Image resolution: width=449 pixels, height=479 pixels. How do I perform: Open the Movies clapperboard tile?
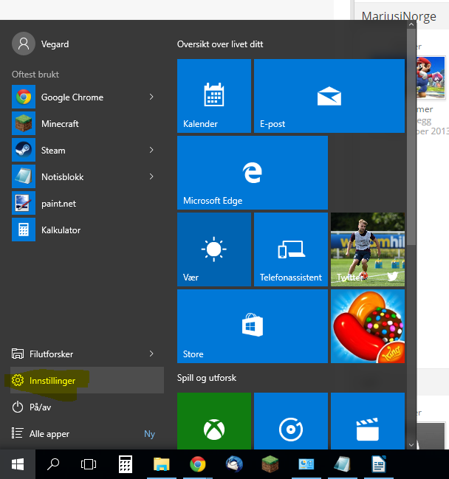pos(368,421)
